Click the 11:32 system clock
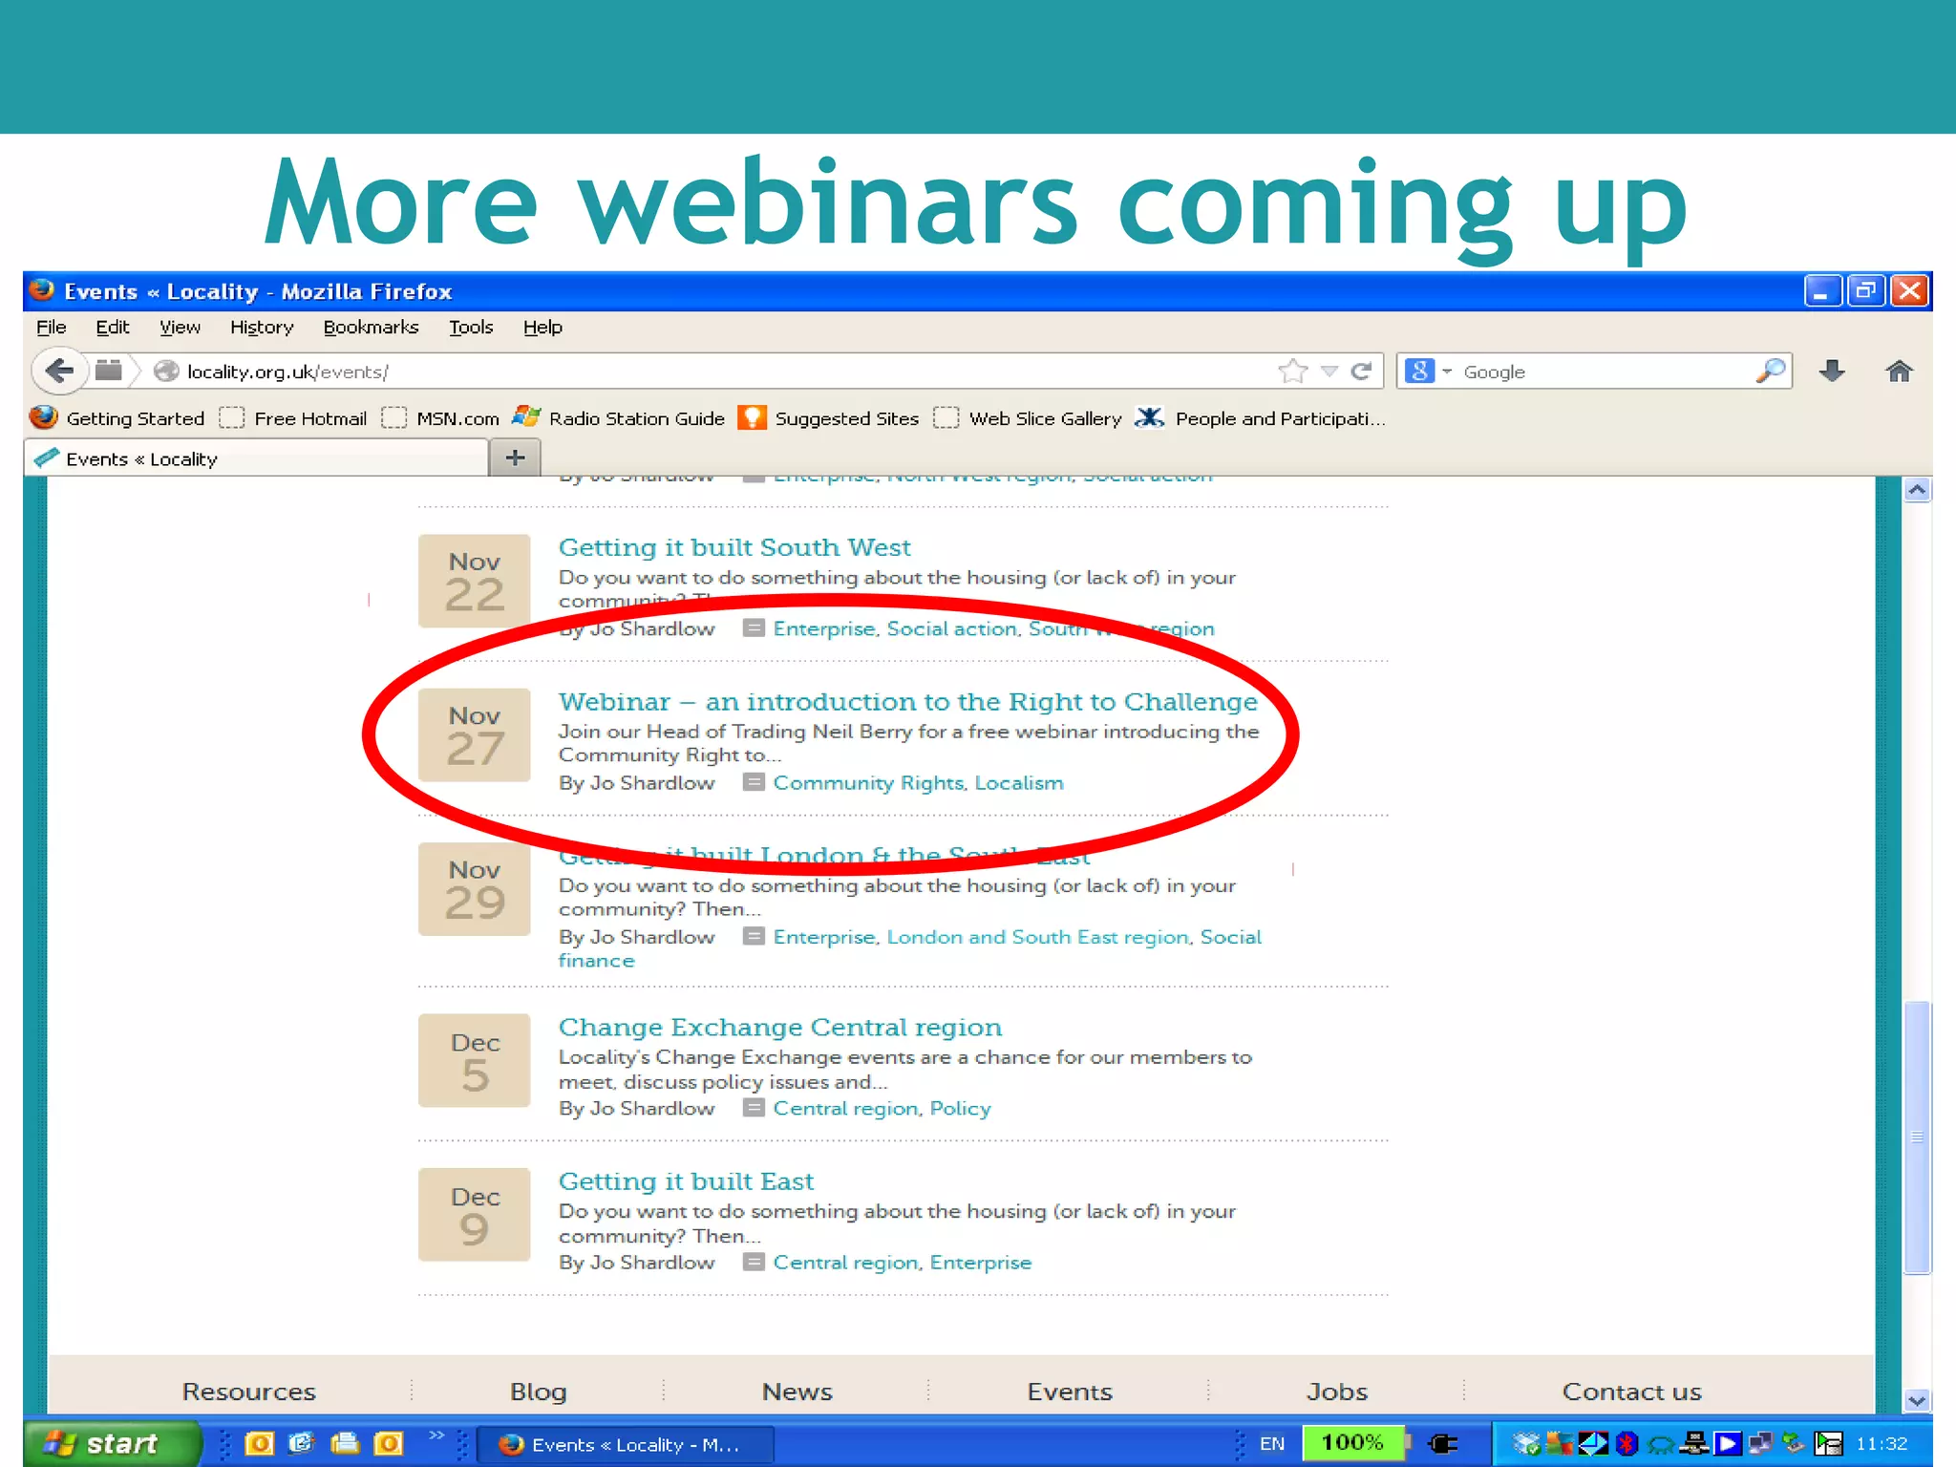This screenshot has width=1956, height=1467. pos(1882,1444)
